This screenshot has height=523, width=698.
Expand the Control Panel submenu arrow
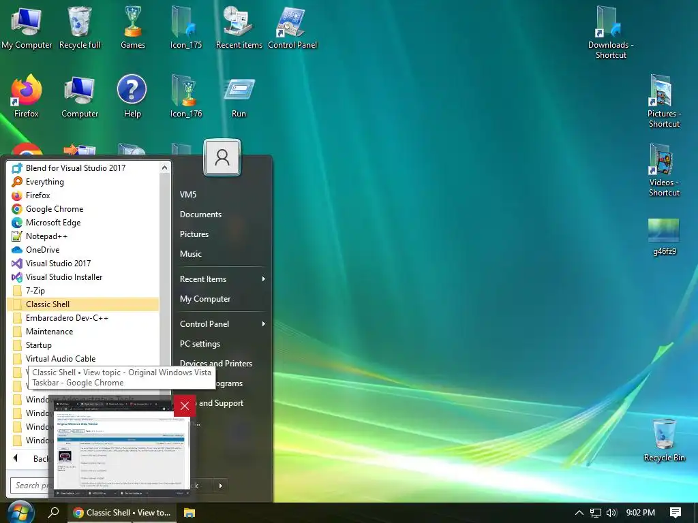264,323
